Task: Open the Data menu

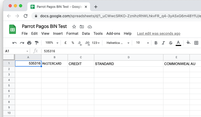Action: (x=86, y=33)
